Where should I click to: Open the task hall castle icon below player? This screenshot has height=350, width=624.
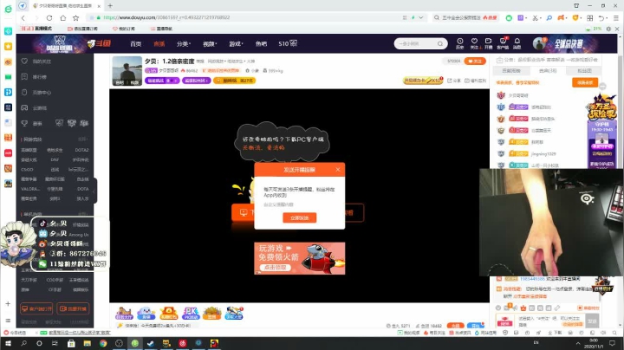pyautogui.click(x=124, y=313)
